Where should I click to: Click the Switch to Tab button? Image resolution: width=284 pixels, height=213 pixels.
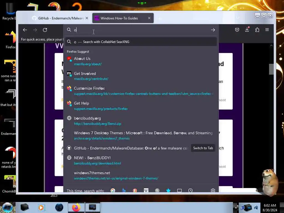click(203, 148)
